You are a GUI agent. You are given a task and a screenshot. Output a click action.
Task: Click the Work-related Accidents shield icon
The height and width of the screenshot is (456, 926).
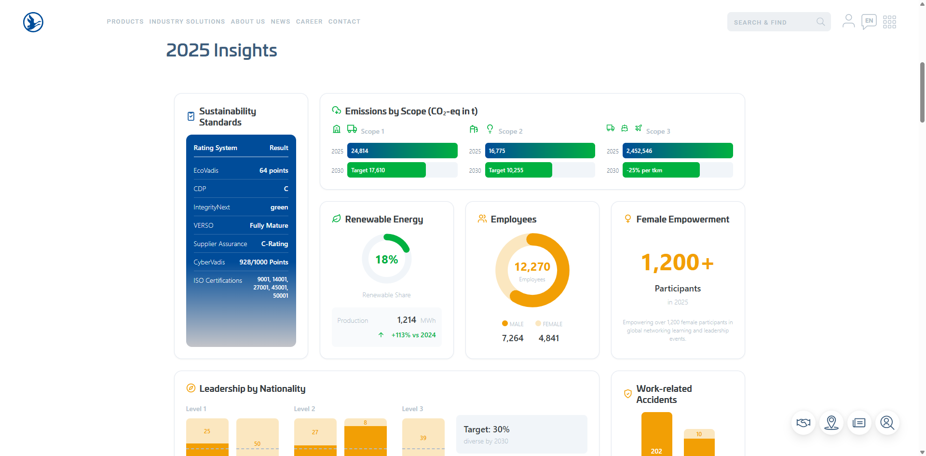click(628, 394)
